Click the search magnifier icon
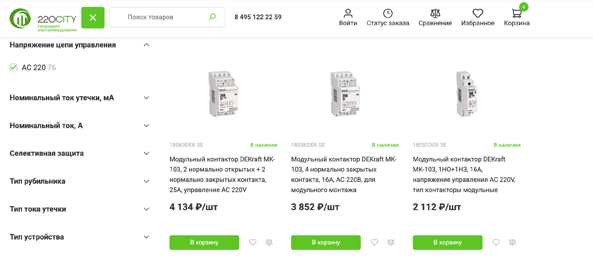The width and height of the screenshot is (593, 257). (212, 17)
